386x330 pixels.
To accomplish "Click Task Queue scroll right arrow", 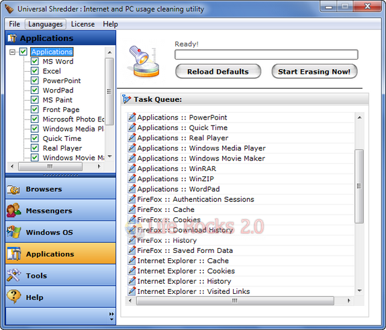I will [x=349, y=300].
